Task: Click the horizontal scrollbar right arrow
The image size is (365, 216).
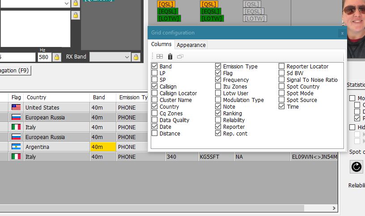Action: point(334,208)
